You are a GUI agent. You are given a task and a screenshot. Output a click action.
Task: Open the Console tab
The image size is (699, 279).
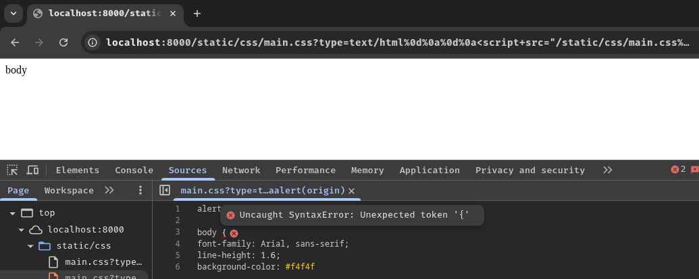tap(134, 170)
